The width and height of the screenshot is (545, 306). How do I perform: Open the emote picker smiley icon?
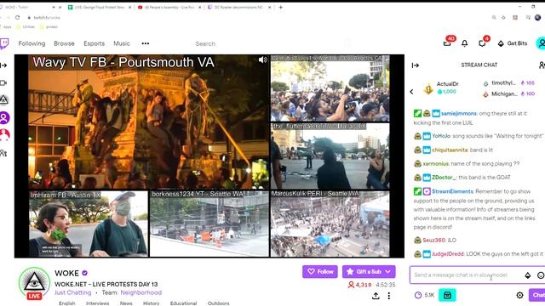pyautogui.click(x=541, y=275)
